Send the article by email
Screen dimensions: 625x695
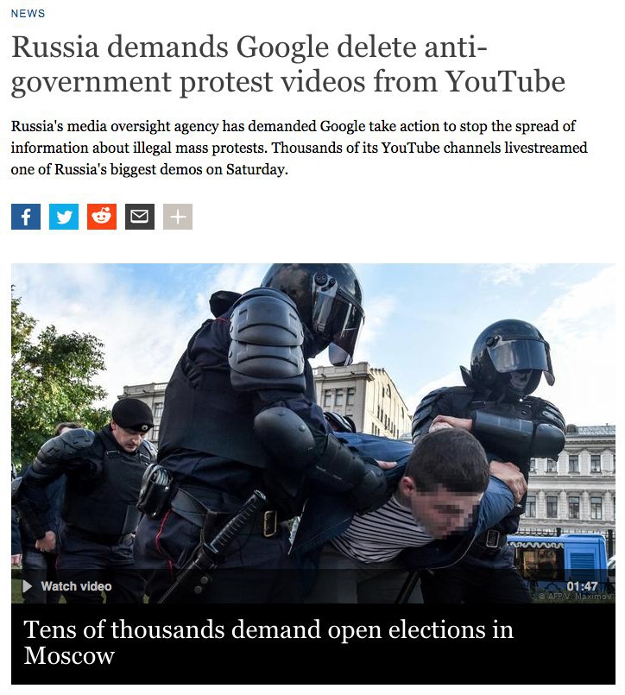140,217
